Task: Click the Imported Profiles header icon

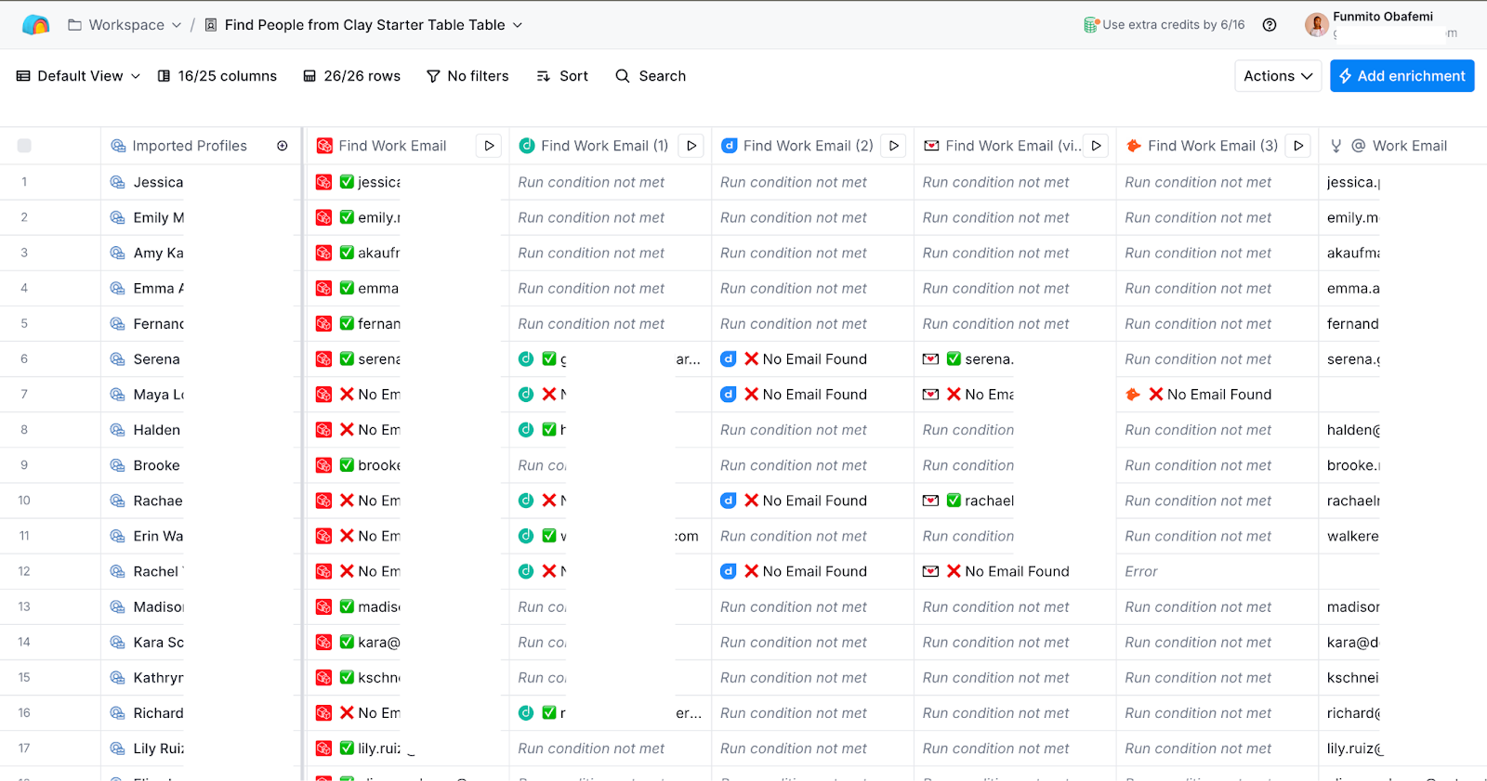Action: tap(118, 146)
